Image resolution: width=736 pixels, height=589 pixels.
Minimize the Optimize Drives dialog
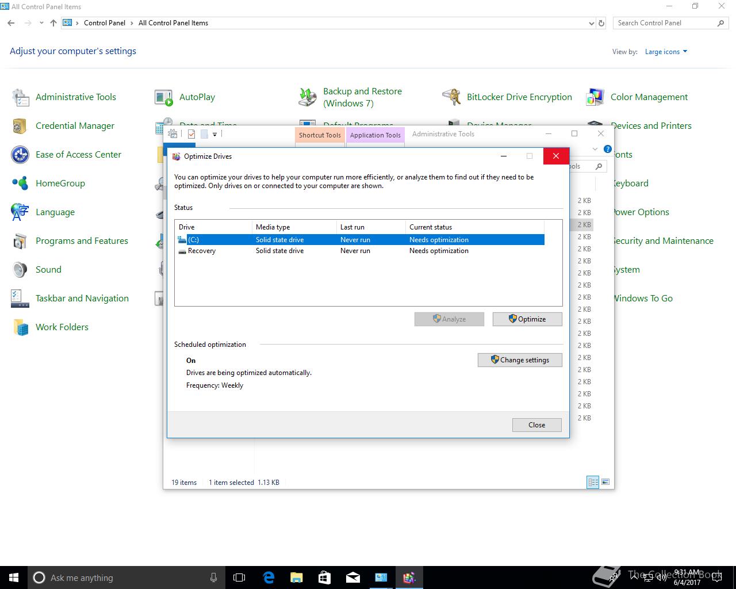tap(504, 156)
